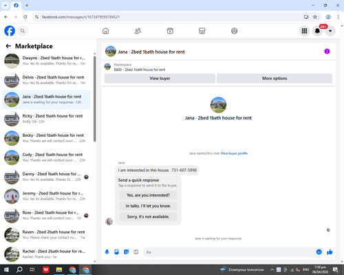344x275 pixels.
Task: Open the Windows Start menu
Action: (6, 269)
